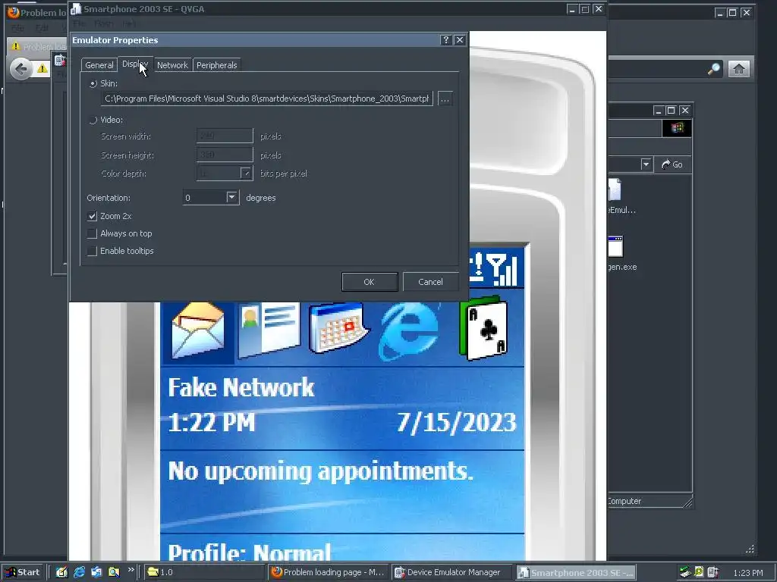Open the Solitaire cards icon on the emulator
This screenshot has height=582, width=777.
(x=483, y=329)
